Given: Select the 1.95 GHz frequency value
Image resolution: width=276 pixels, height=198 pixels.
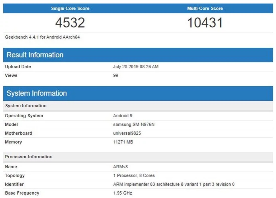Looking at the screenshot, I should pos(123,193).
